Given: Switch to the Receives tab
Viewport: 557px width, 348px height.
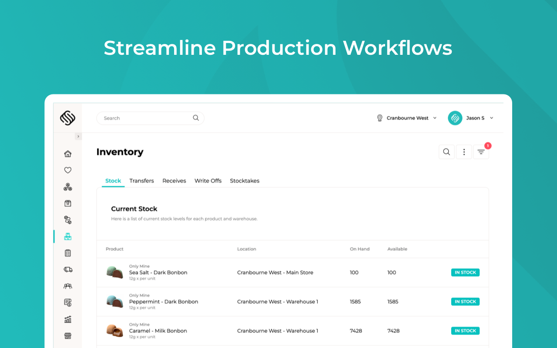Looking at the screenshot, I should click(x=174, y=181).
